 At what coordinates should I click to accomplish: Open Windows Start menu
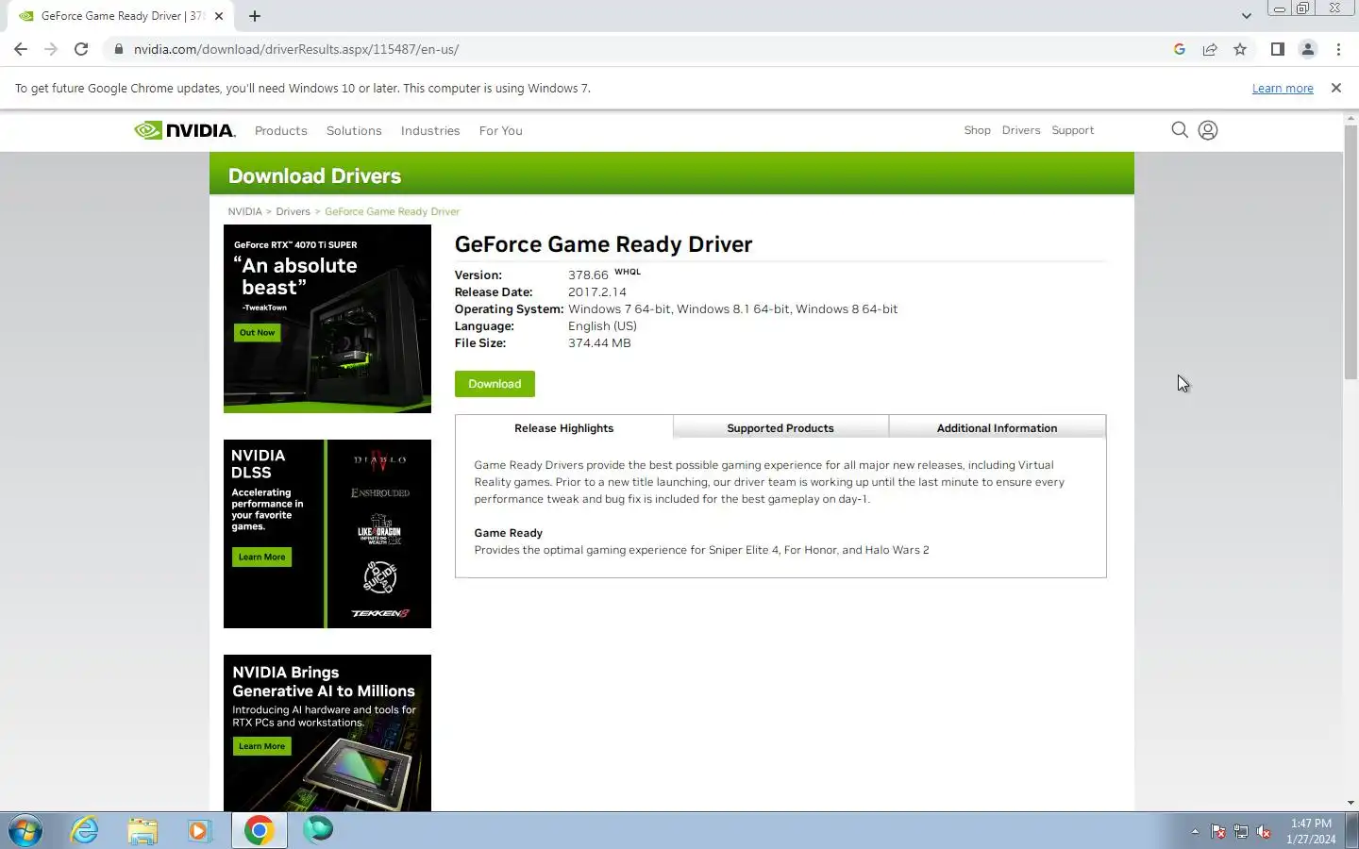[25, 830]
